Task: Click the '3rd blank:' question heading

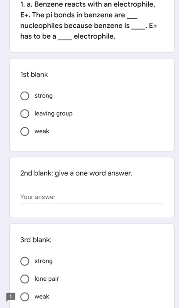Action: (36, 240)
